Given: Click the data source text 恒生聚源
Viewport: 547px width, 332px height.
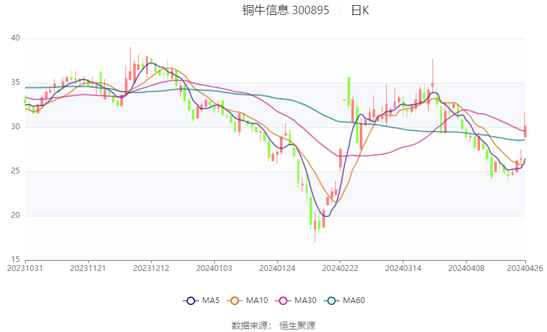Looking at the screenshot, I should pyautogui.click(x=297, y=326).
